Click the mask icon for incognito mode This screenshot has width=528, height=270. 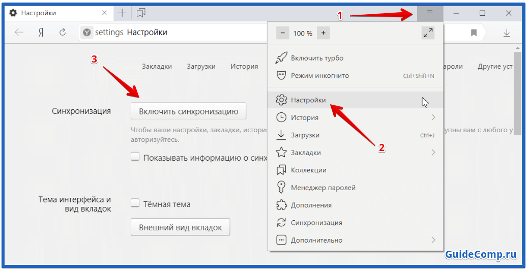tap(281, 75)
